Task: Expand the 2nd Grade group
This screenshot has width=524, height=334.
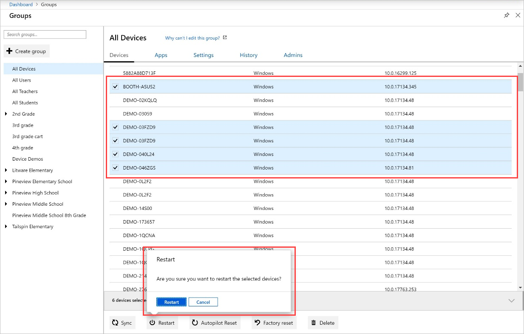Action: 6,114
